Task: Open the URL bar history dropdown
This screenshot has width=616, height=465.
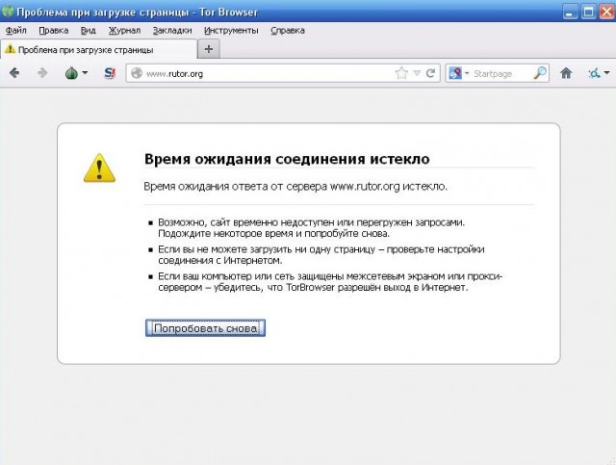Action: (417, 73)
